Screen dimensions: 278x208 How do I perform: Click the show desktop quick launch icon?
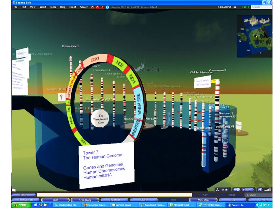tap(36, 205)
